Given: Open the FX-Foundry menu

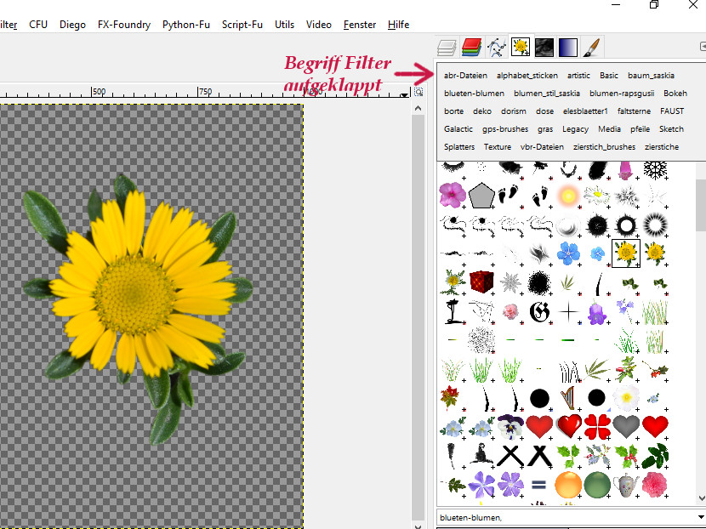Looking at the screenshot, I should (x=124, y=25).
